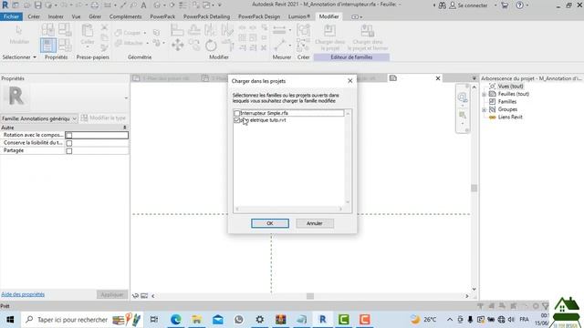Screen dimensions: 584x328
Task: Open Mail app from taskbar
Action: click(218, 320)
